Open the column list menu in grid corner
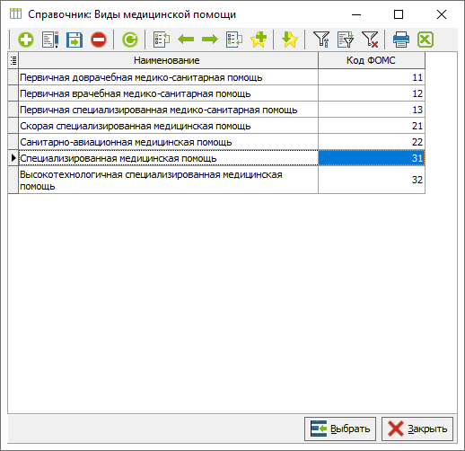465x451 pixels. (x=13, y=60)
